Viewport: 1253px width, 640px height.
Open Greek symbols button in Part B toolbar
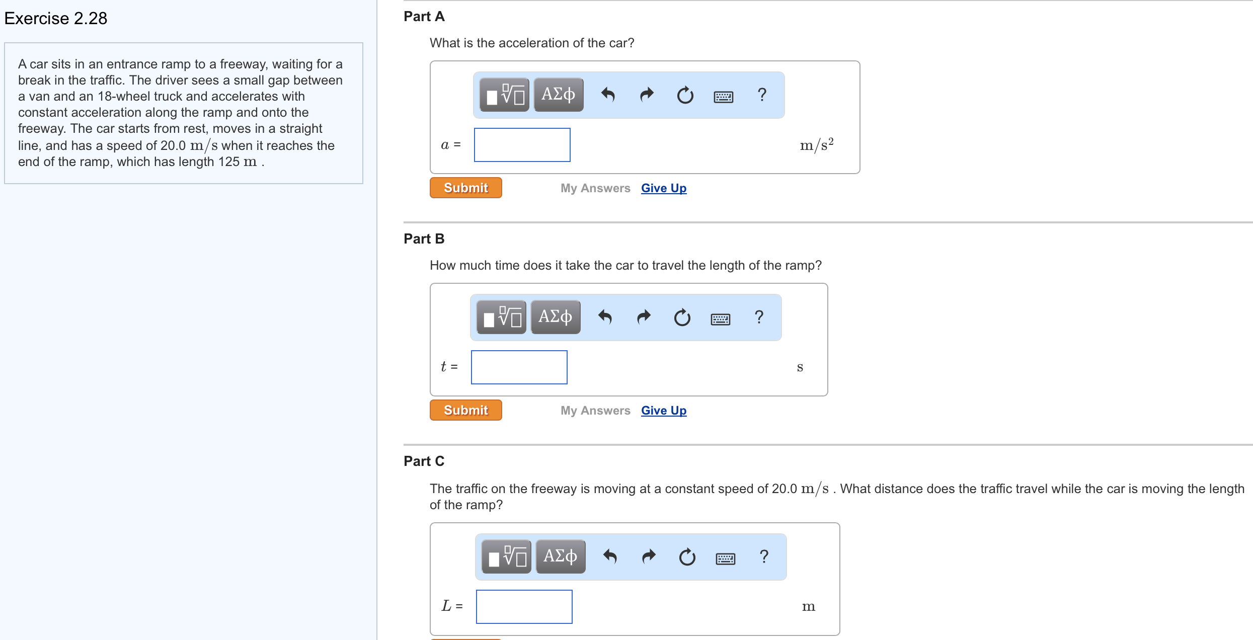click(556, 317)
